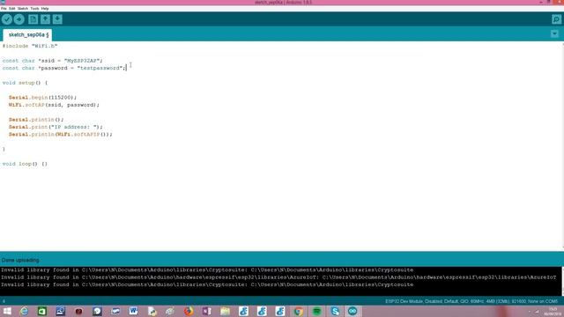Click the password "testpassword" declaration line
The height and width of the screenshot is (317, 564).
pyautogui.click(x=64, y=68)
